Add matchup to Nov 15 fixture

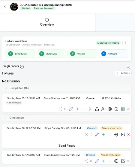[103, 161]
